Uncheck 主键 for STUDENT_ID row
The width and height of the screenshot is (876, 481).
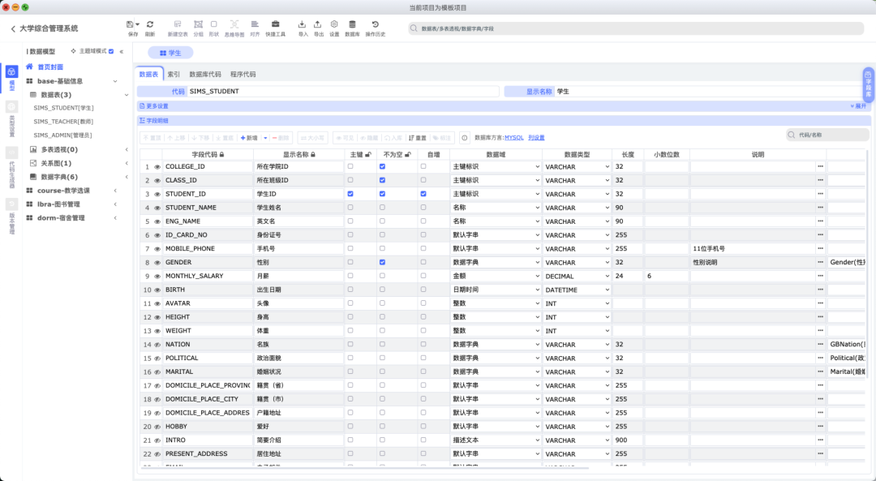click(350, 194)
